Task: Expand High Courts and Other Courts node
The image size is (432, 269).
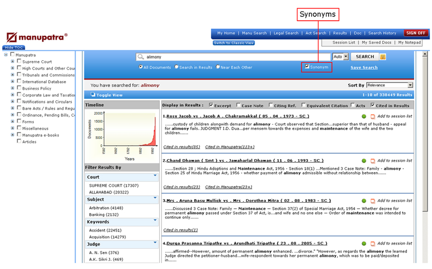Action: pyautogui.click(x=12, y=68)
